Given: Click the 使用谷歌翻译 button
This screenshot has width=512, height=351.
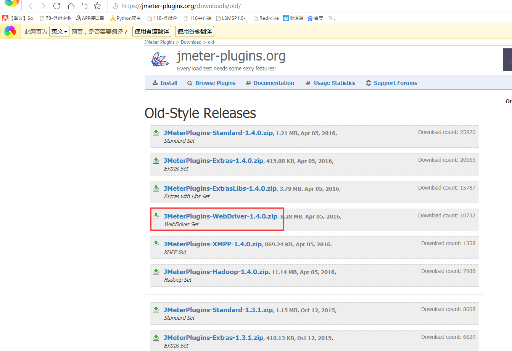Looking at the screenshot, I should pos(195,32).
